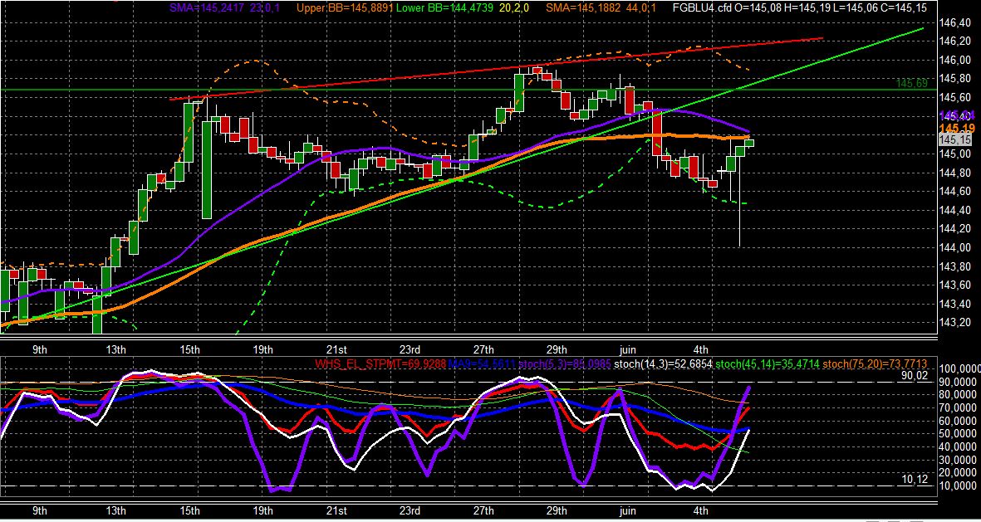Image resolution: width=981 pixels, height=522 pixels.
Task: Click the 144,80 price axis label
Action: [x=954, y=173]
